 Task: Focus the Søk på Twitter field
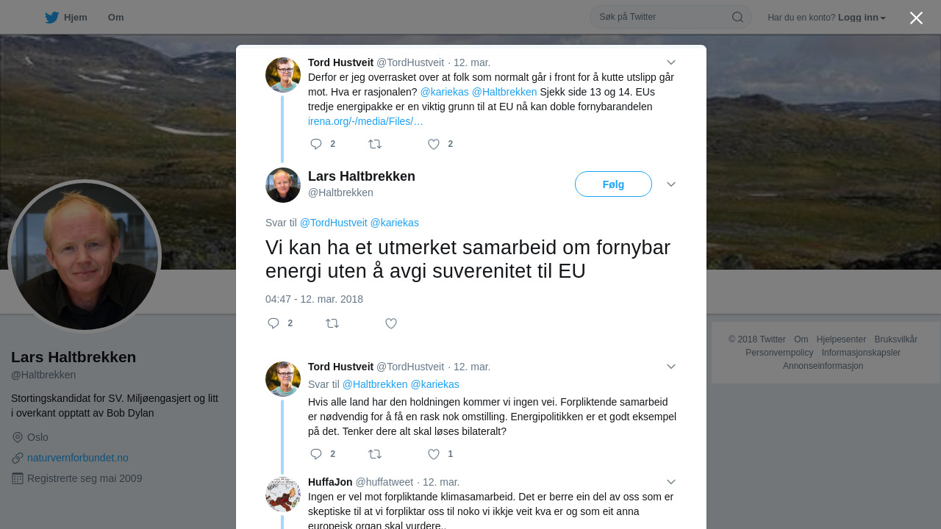pos(662,17)
